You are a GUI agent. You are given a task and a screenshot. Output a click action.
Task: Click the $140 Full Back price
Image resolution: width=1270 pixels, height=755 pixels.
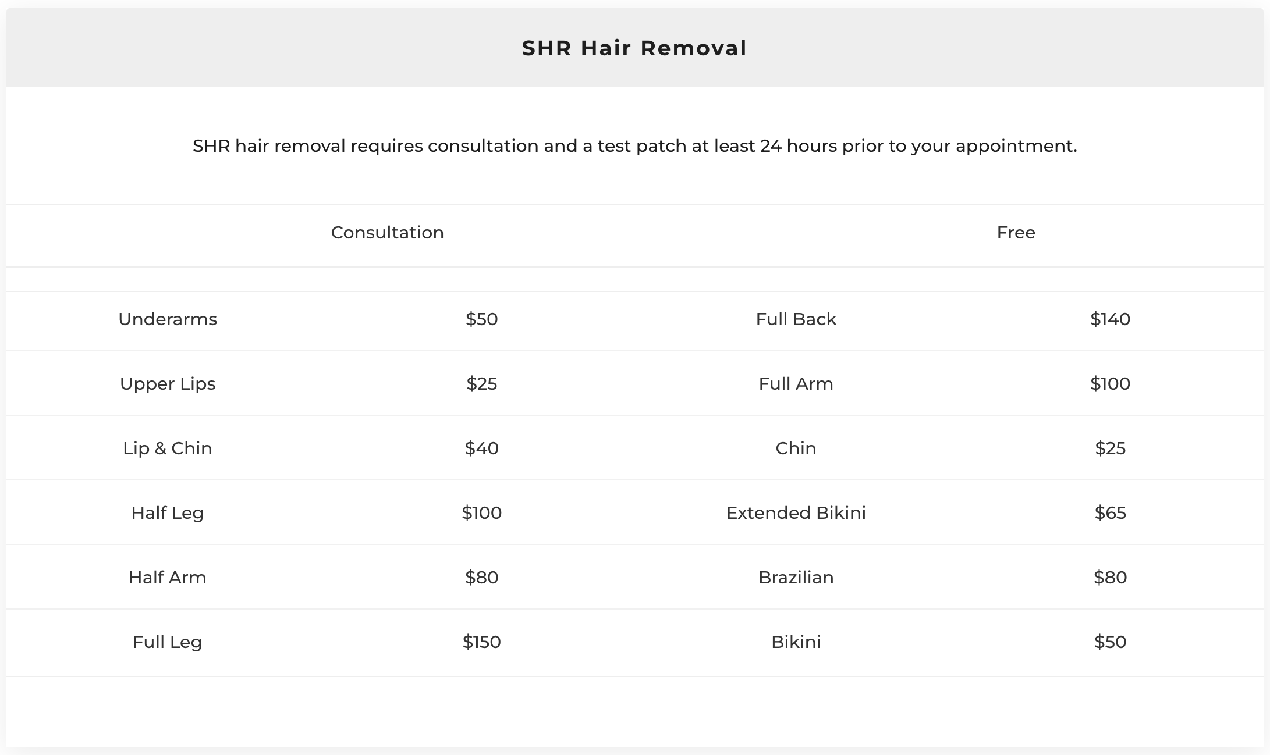pos(1110,319)
